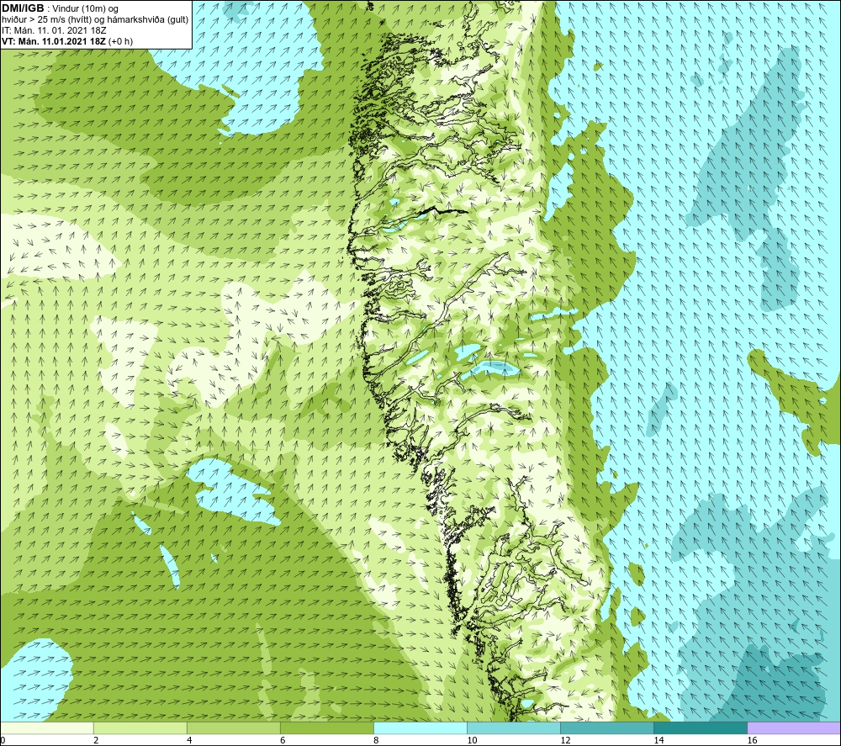
Task: Click the scale label '16'
Action: pos(752,741)
